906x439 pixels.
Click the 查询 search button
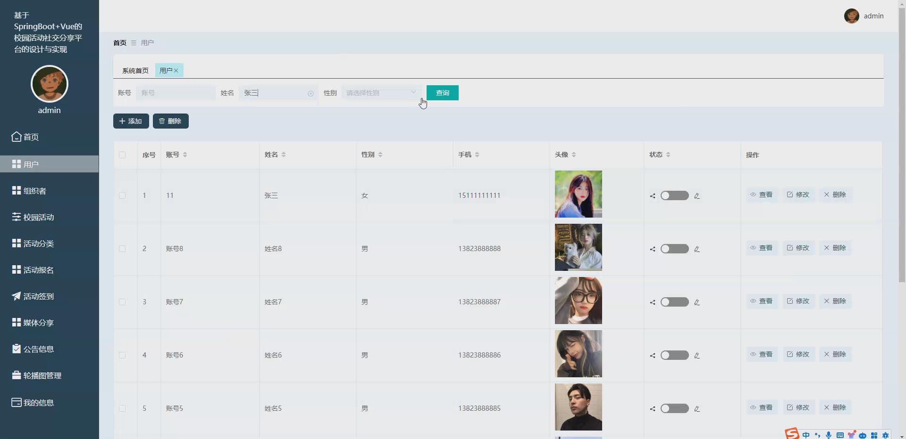tap(443, 93)
